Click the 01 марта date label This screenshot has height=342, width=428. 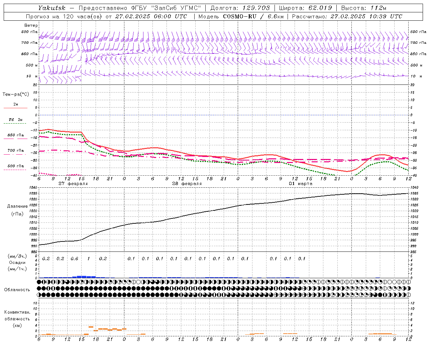[x=301, y=184]
